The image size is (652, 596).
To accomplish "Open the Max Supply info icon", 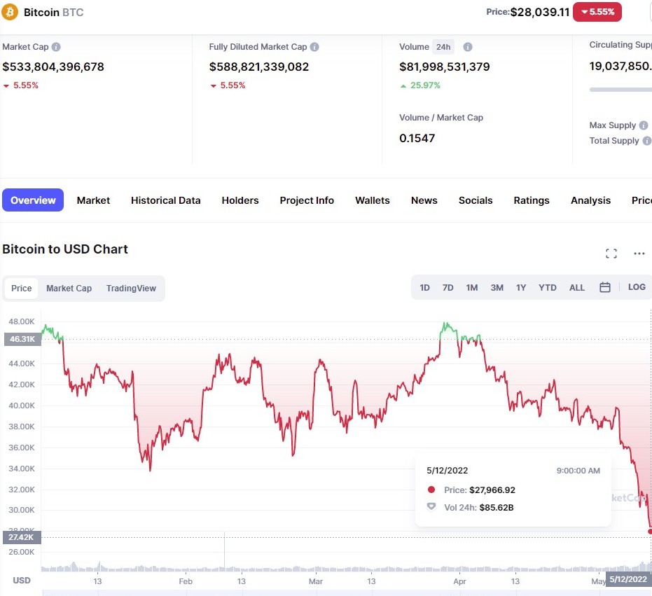I will (644, 125).
